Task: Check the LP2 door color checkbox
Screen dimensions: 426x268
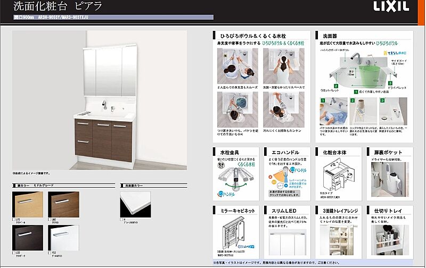Action: point(14,219)
